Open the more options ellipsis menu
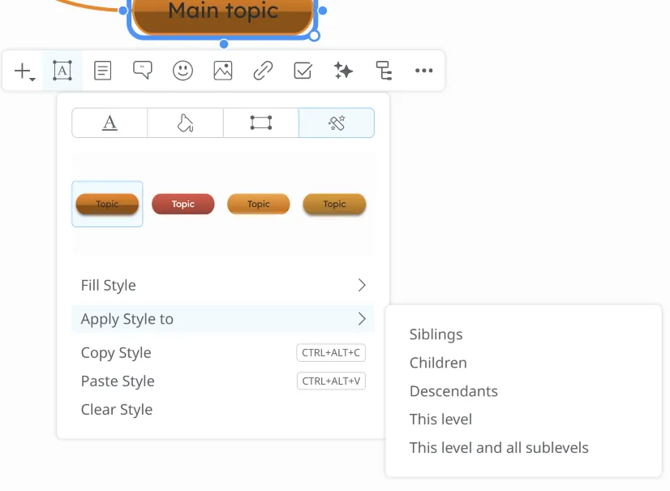Viewport: 670px width, 491px height. point(423,71)
